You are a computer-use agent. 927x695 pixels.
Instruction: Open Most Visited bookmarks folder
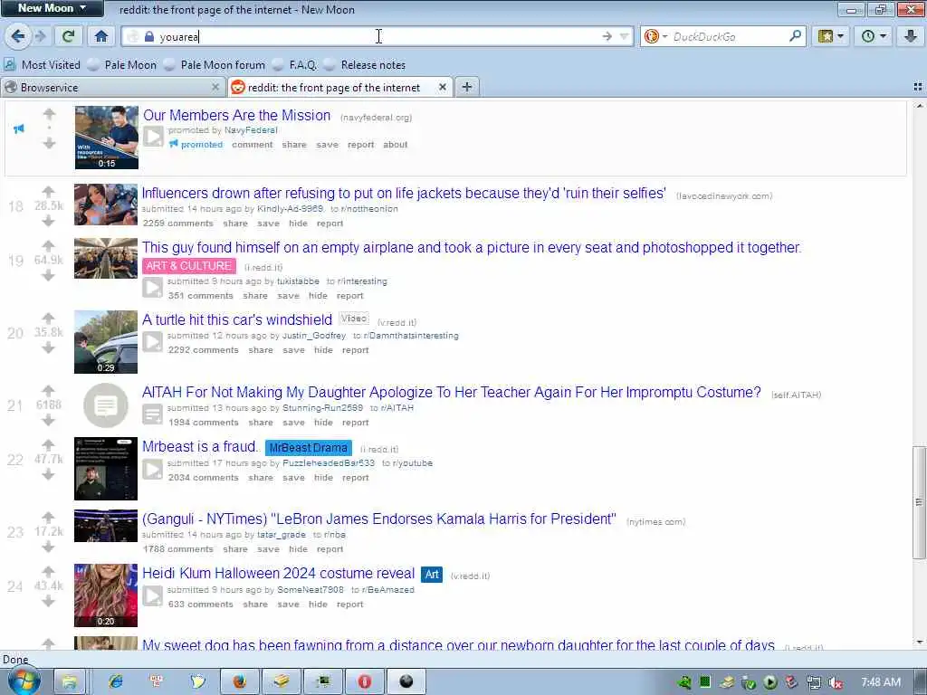click(43, 65)
